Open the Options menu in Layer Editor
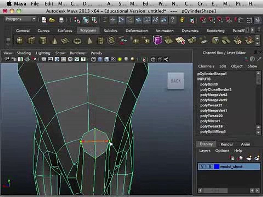 (222, 150)
